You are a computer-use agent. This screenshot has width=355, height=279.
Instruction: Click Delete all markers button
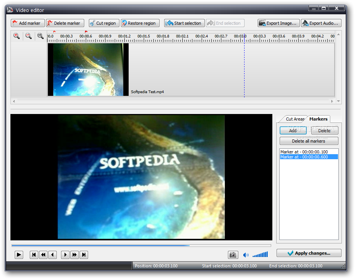tap(309, 141)
